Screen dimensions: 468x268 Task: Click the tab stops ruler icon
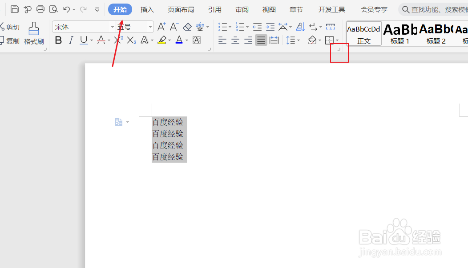pos(331,27)
